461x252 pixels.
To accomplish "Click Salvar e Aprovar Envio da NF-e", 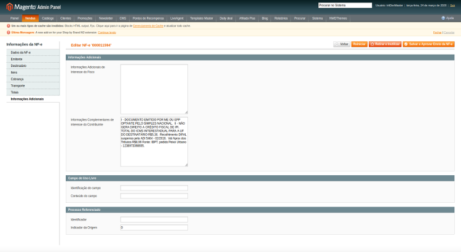I will (428, 44).
